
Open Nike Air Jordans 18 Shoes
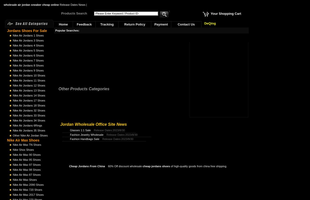[29, 105]
